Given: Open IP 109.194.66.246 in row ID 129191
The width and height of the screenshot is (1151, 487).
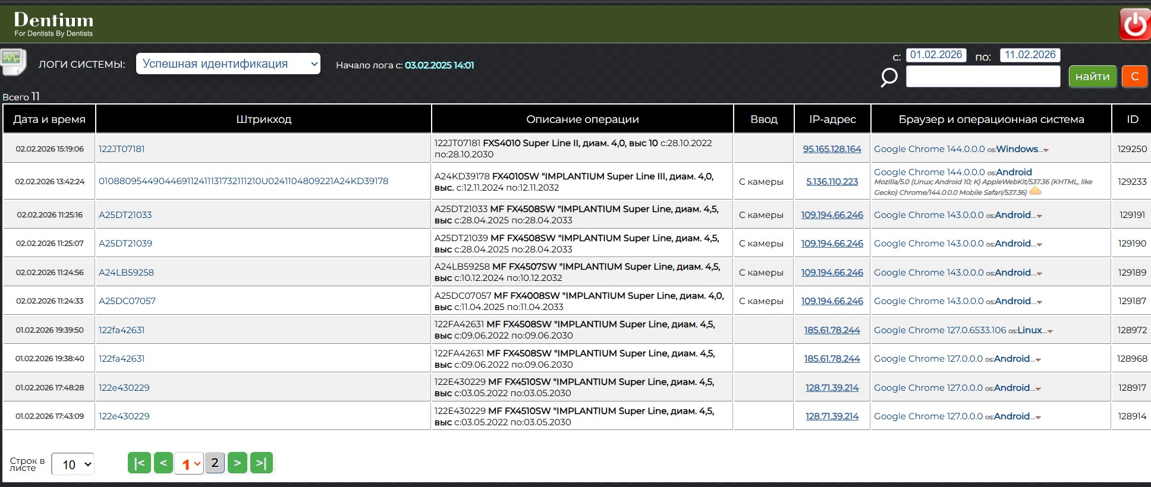Looking at the screenshot, I should tap(832, 214).
